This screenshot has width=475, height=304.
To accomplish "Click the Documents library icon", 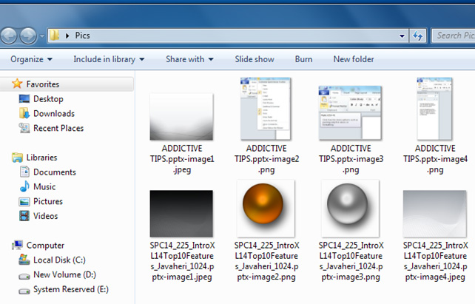I will pyautogui.click(x=24, y=172).
